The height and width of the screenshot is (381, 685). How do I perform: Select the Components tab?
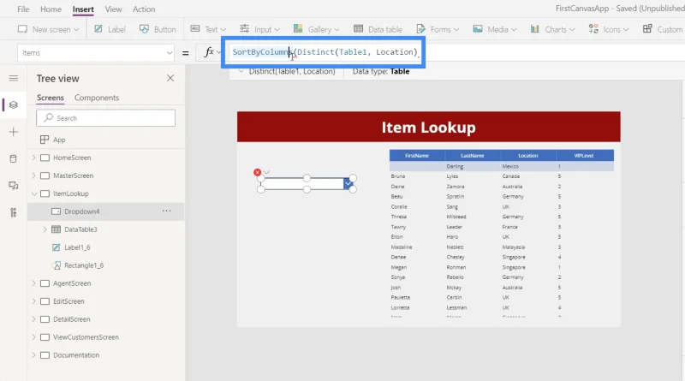[x=97, y=98]
